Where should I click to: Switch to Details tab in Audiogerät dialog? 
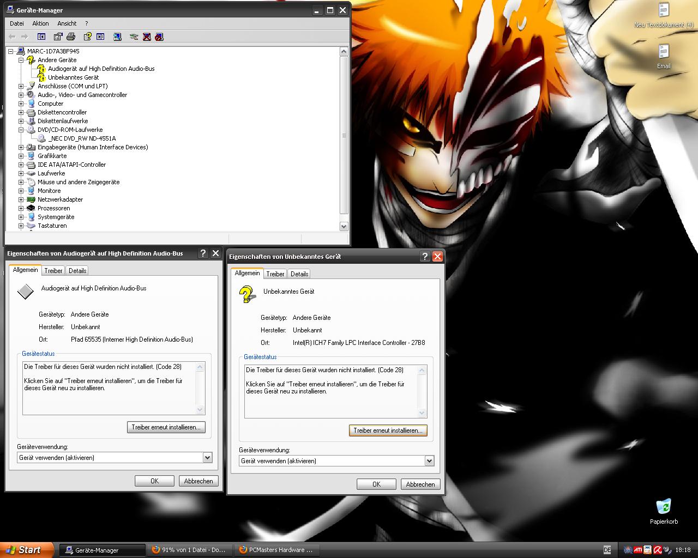77,270
